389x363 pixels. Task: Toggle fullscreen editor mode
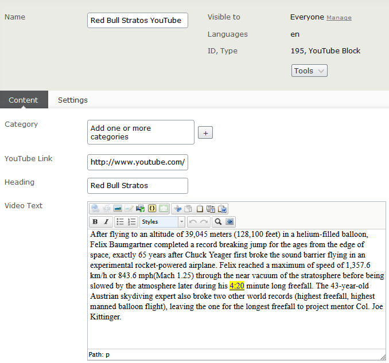(229, 222)
